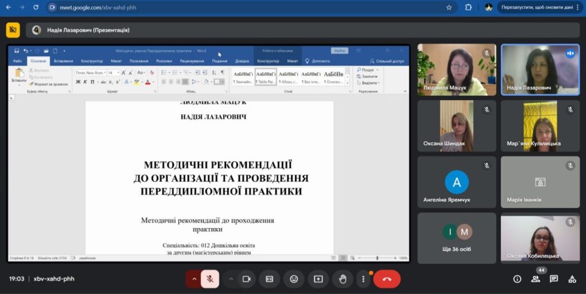586x294 pixels.
Task: Open more options three-dot menu
Action: [363, 279]
